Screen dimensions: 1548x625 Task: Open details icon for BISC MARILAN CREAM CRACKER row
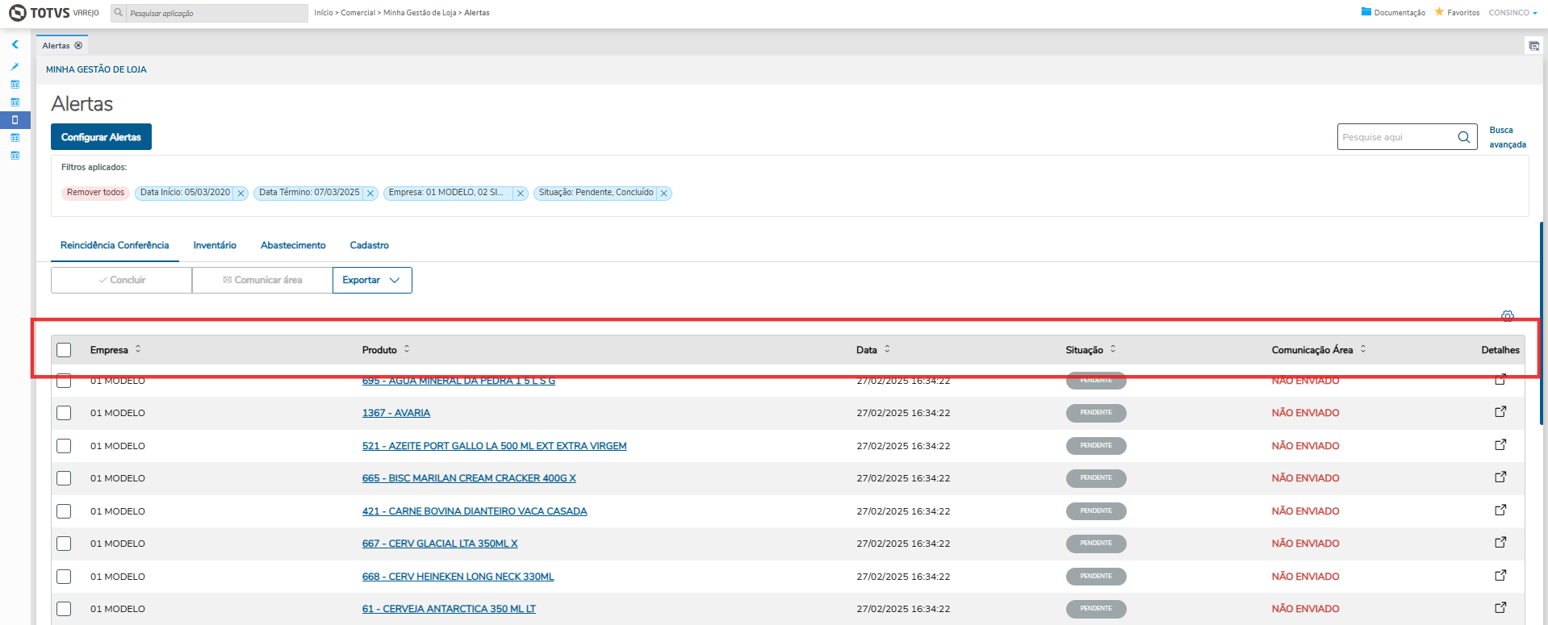[1500, 477]
